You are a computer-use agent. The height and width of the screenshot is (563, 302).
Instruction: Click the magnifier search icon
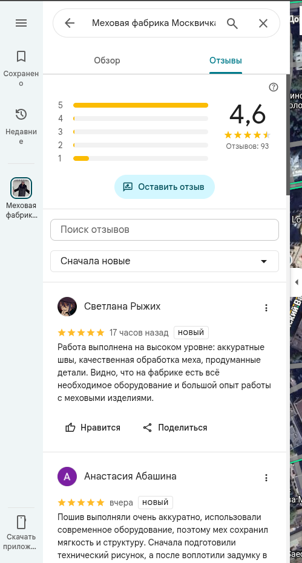[232, 24]
